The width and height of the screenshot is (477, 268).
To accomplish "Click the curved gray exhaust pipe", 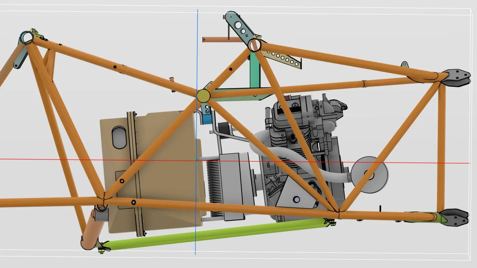I will click(328, 174).
